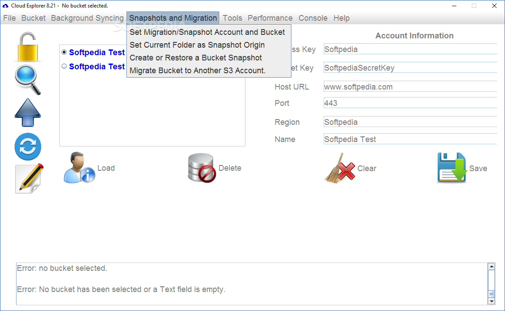The height and width of the screenshot is (311, 505).
Task: Click the Secret Key input field
Action: [x=410, y=68]
